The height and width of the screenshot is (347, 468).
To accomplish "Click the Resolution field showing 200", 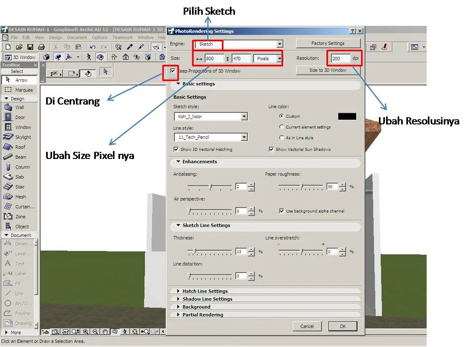I will (341, 58).
